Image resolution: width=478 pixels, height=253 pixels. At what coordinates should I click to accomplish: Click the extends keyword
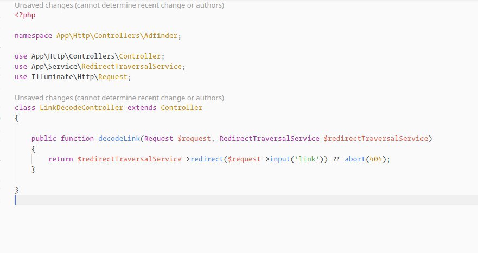142,108
